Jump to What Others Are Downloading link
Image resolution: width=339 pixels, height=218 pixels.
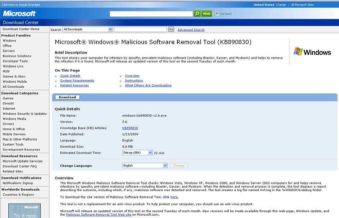(148, 85)
